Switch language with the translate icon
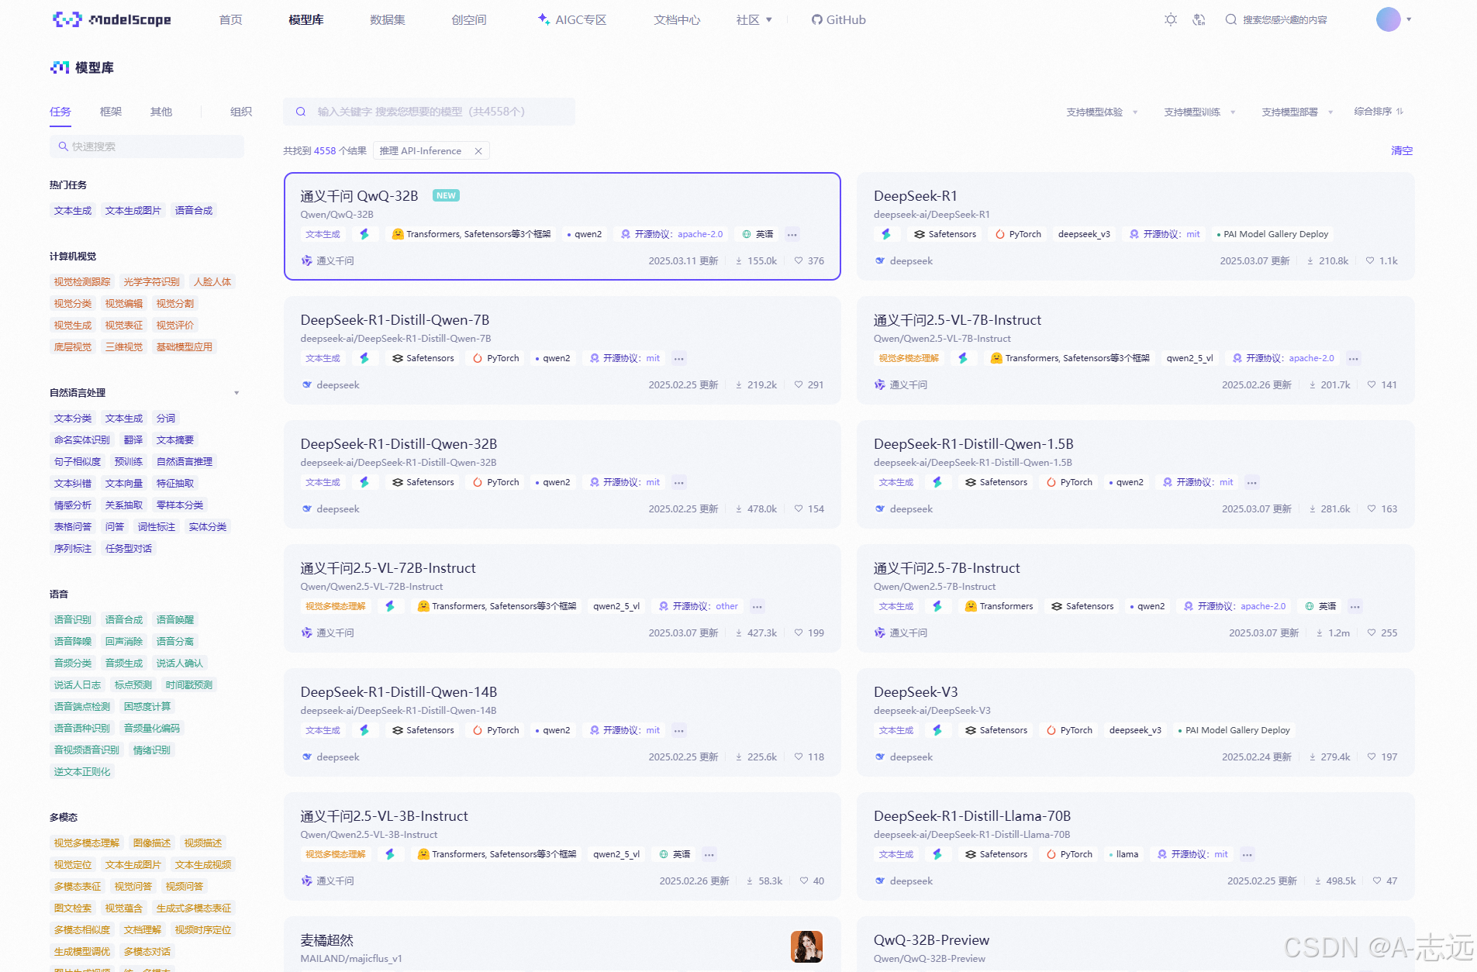Viewport: 1477px width, 972px height. click(x=1199, y=19)
